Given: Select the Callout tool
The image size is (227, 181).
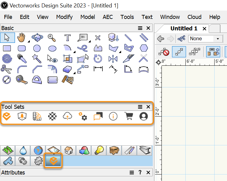Looking at the screenshot, I should (x=83, y=38).
